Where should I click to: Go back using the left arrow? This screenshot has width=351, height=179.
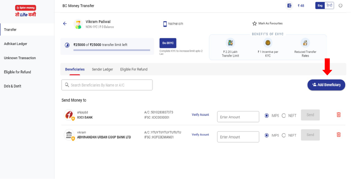click(x=65, y=24)
